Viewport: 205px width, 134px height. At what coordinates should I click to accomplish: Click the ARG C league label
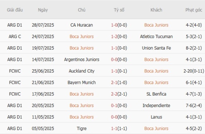click(15, 37)
